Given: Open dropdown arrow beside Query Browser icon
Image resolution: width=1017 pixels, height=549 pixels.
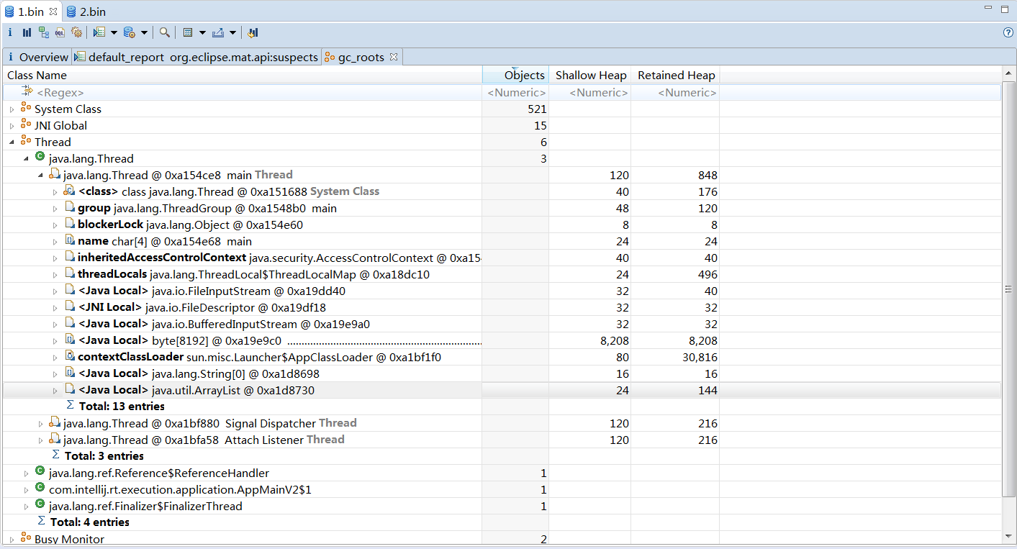Looking at the screenshot, I should (144, 32).
